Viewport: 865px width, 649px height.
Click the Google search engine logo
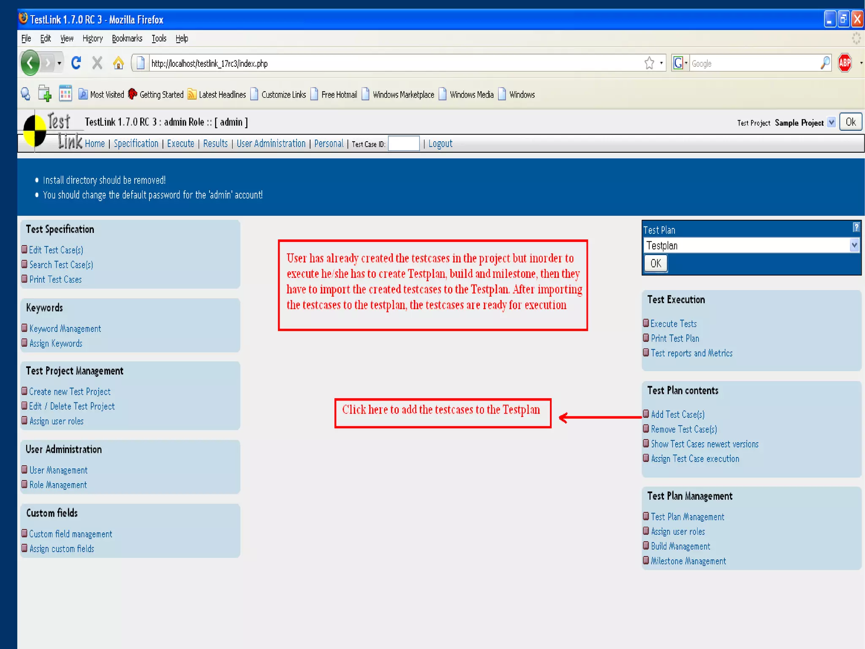[x=678, y=63]
